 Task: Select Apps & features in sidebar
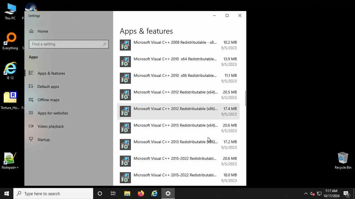[69, 73]
